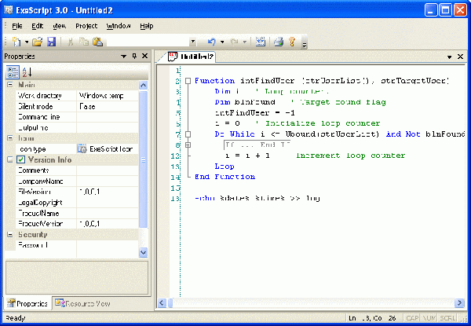Click the Paste clipboard toolbar icon
The width and height of the screenshot is (471, 326).
pyautogui.click(x=97, y=41)
